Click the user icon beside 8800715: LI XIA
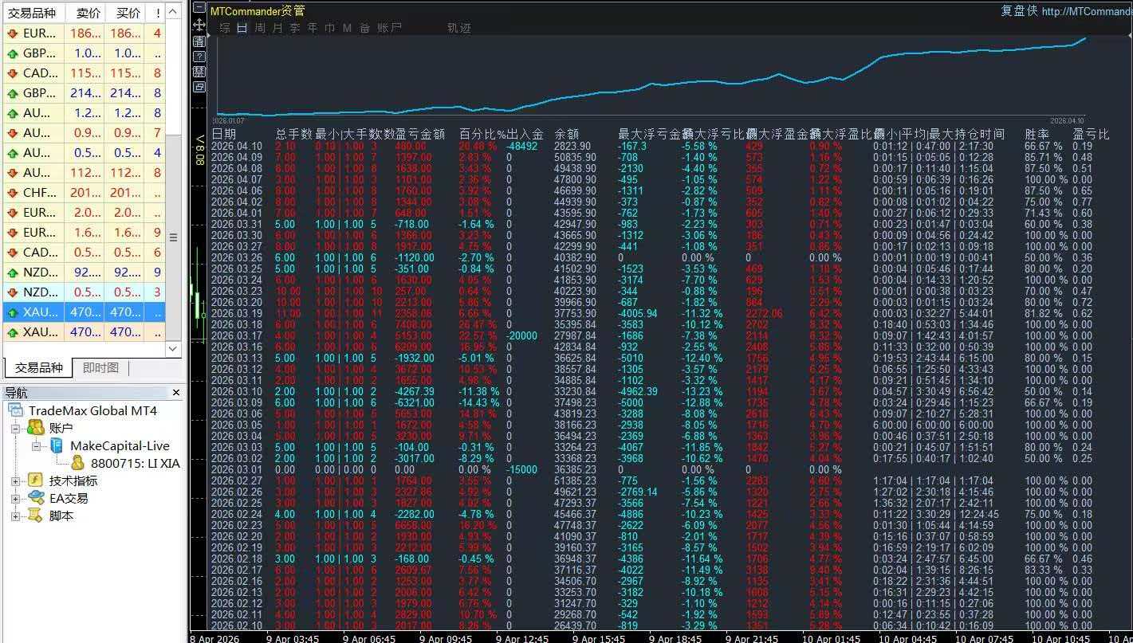Image resolution: width=1133 pixels, height=643 pixels. point(77,463)
